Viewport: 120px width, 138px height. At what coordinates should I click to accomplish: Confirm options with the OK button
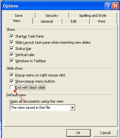tap(78, 133)
